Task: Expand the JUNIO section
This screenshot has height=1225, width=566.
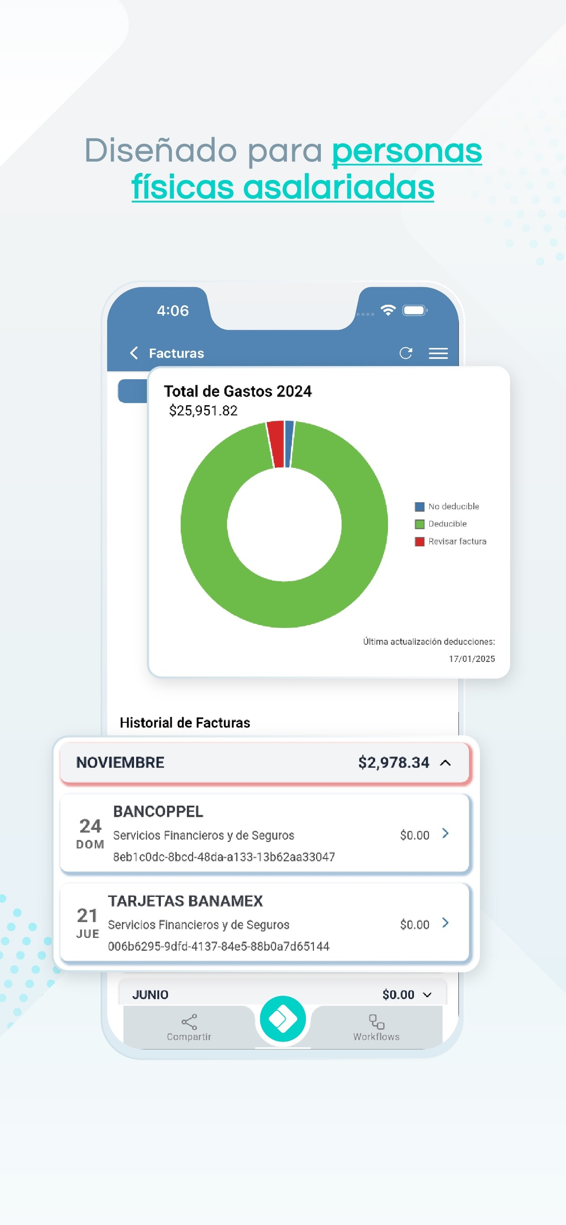Action: pos(427,995)
